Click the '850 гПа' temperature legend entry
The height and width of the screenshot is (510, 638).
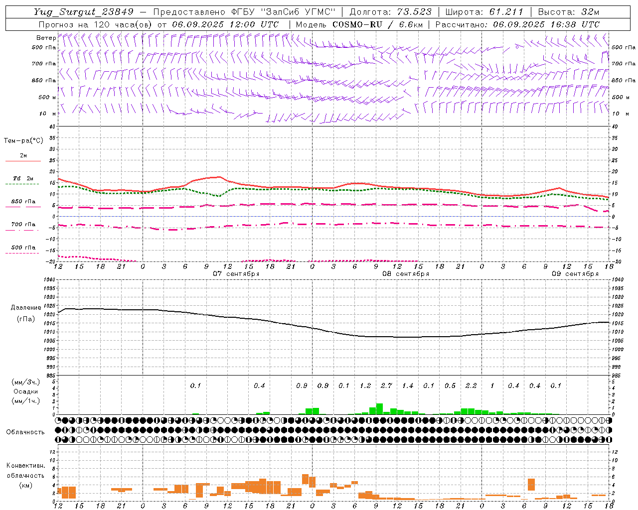point(23,202)
